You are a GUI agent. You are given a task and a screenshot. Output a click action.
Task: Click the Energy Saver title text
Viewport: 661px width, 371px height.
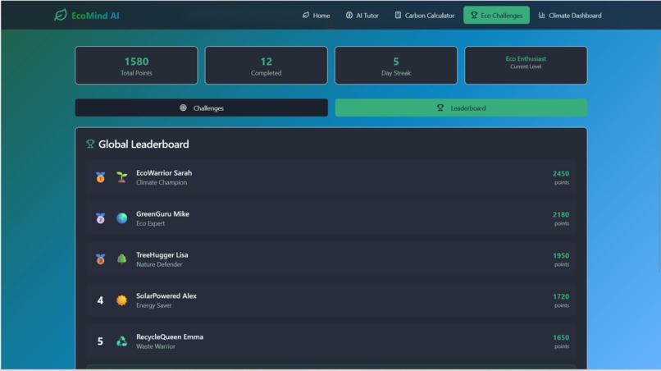click(154, 305)
